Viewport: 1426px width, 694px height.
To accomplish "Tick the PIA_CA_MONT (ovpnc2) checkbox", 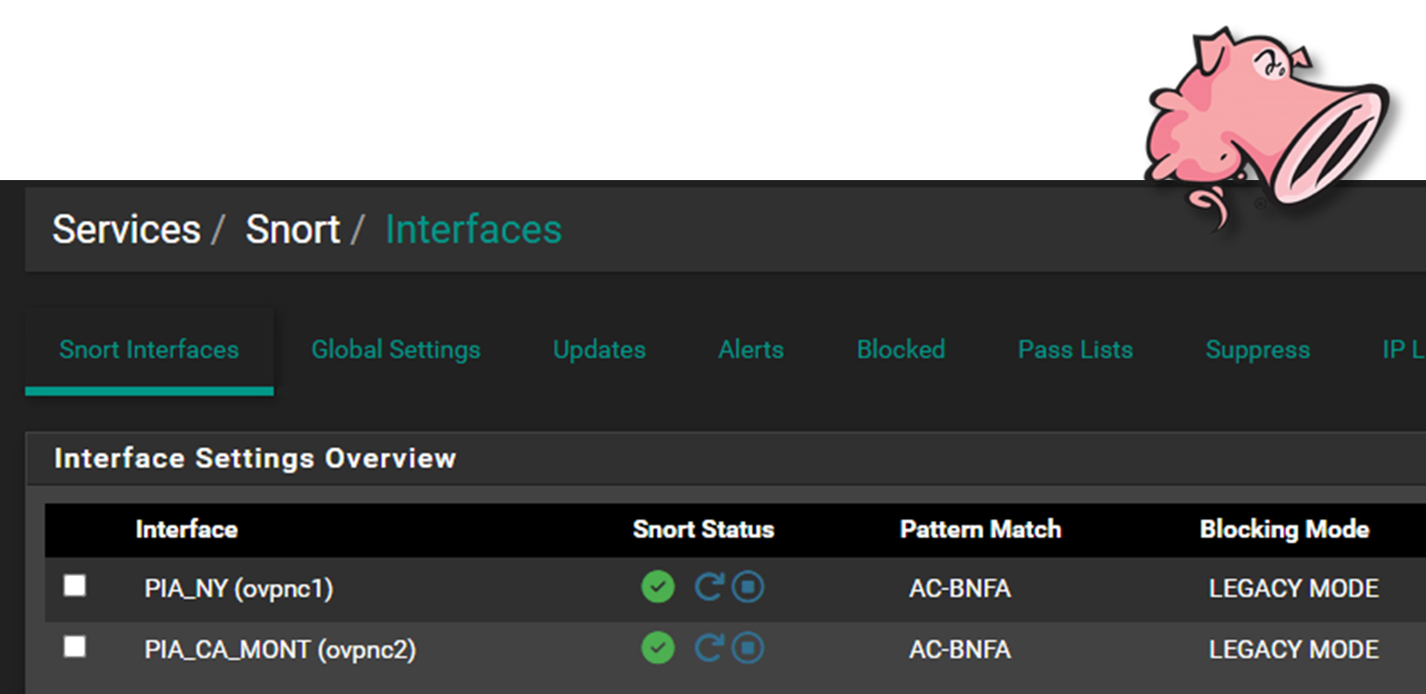I will [75, 646].
